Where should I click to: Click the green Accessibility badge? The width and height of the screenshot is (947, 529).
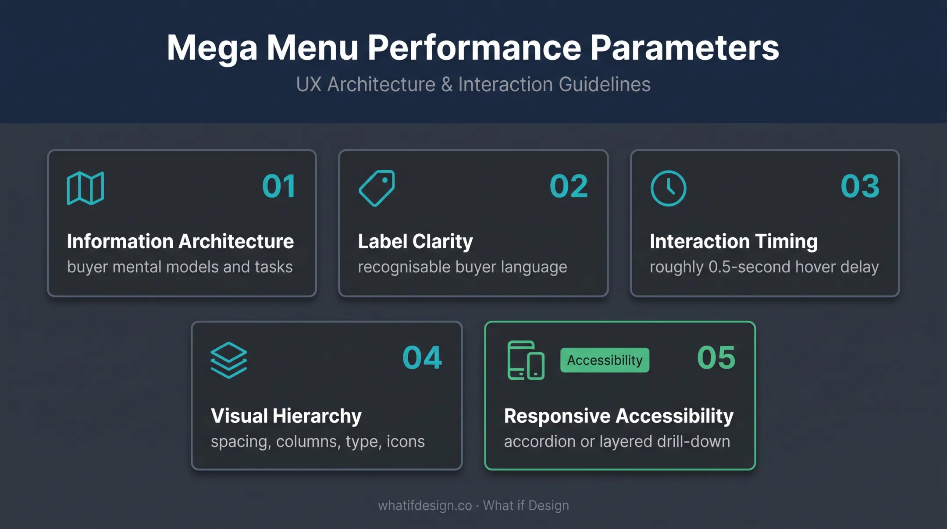[605, 360]
